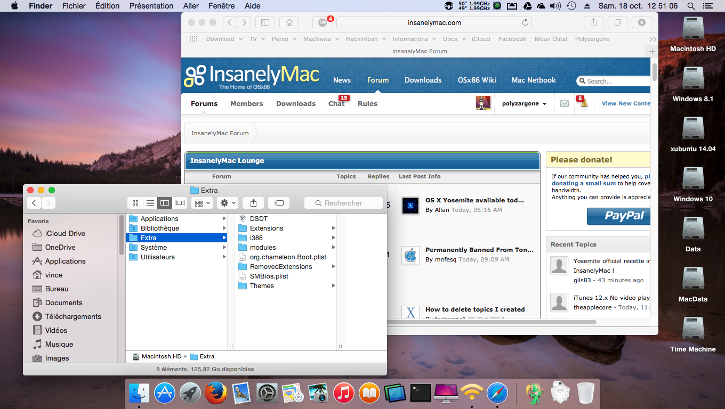The image size is (725, 409).
Task: Open forum notifications bell icon
Action: (583, 103)
